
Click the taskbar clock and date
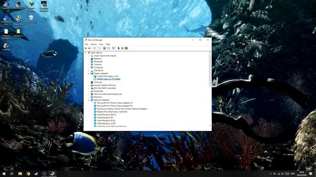pos(302,174)
